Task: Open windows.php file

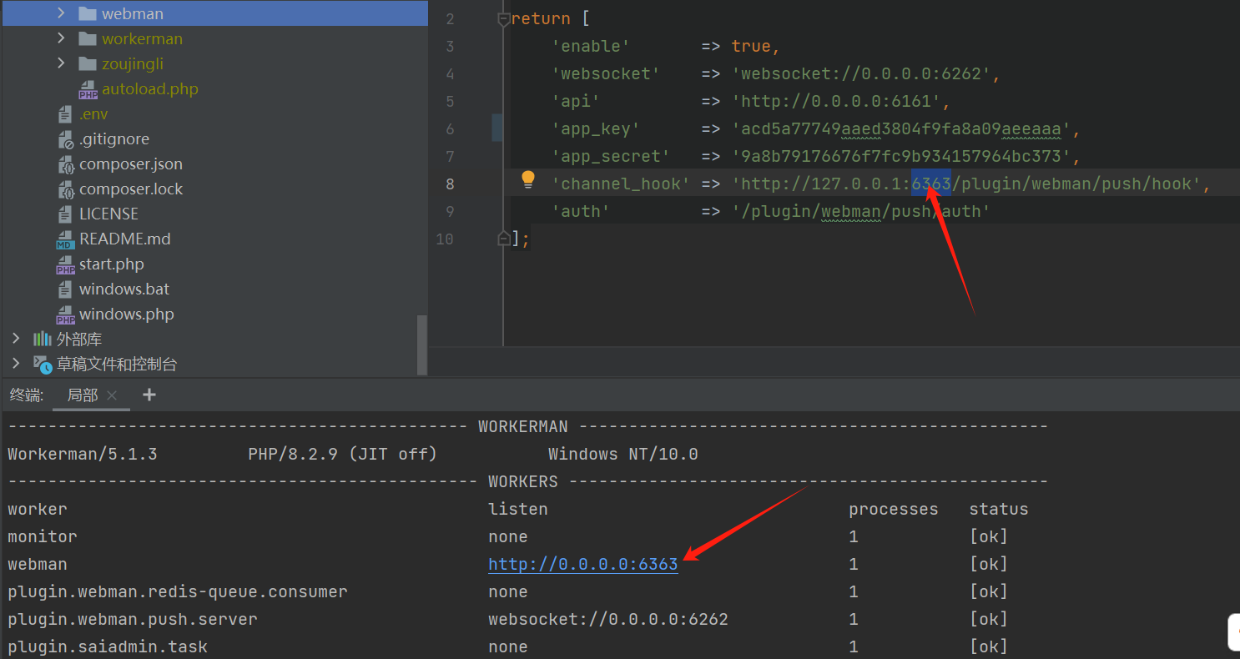Action: click(x=127, y=314)
